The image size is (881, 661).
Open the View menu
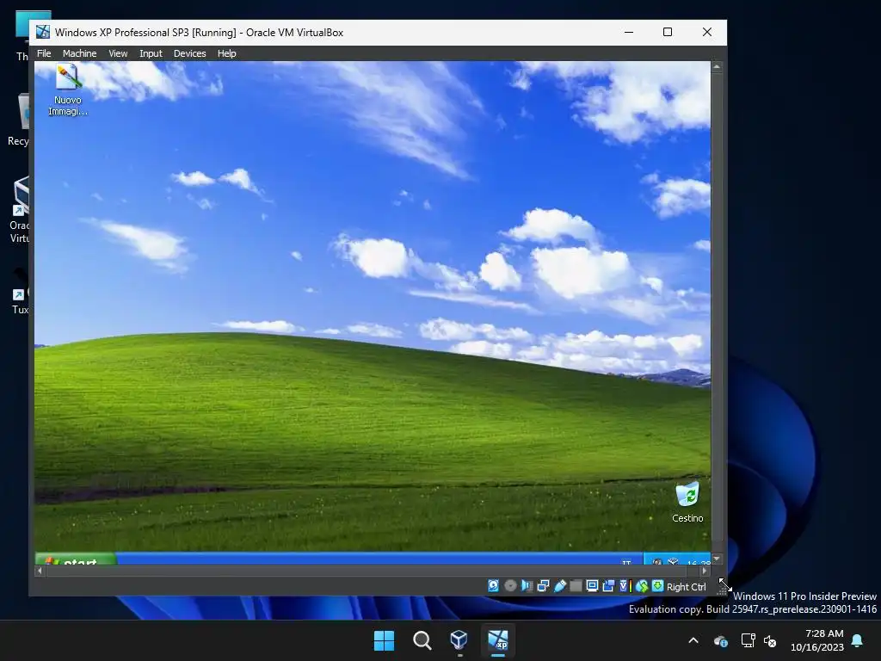pyautogui.click(x=118, y=53)
